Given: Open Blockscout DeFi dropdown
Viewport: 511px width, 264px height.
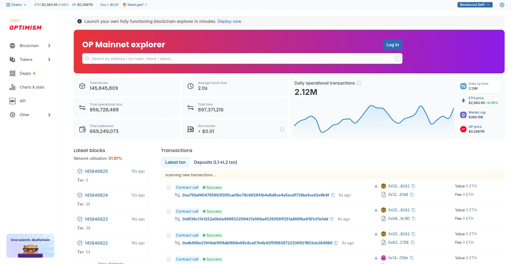Looking at the screenshot, I should [x=475, y=5].
